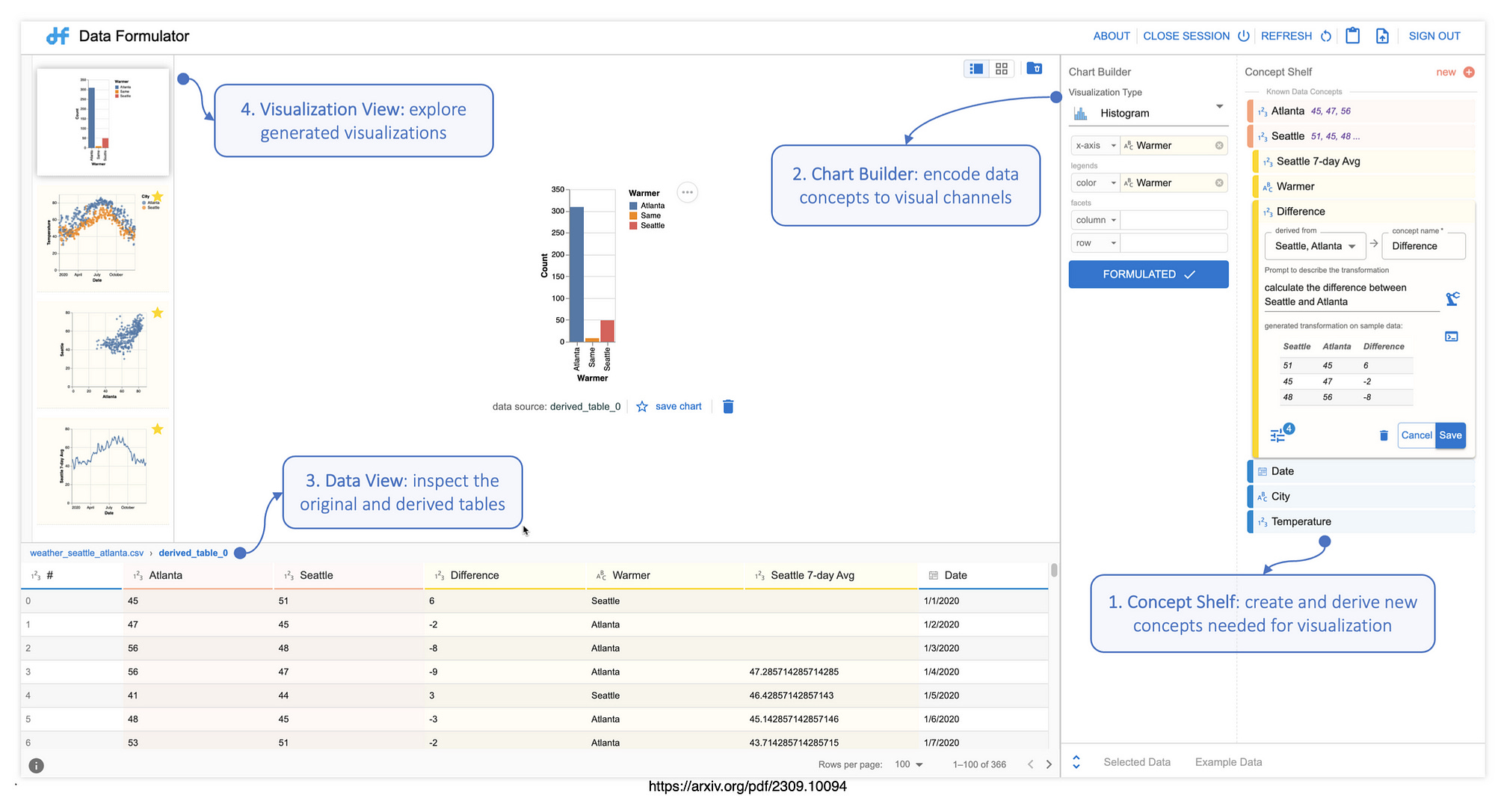
Task: Open the code view for the generated transformation
Action: pos(1452,337)
